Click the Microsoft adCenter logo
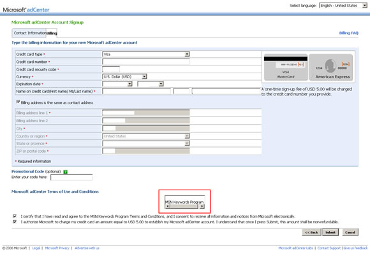 click(26, 10)
